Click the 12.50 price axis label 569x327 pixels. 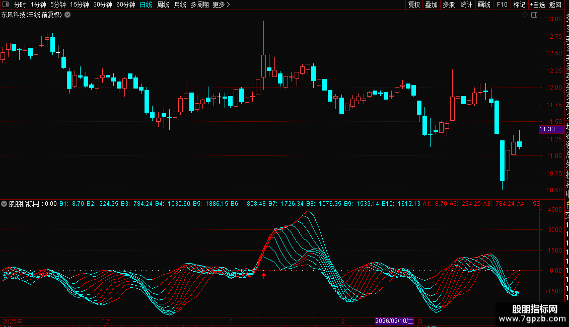[554, 53]
